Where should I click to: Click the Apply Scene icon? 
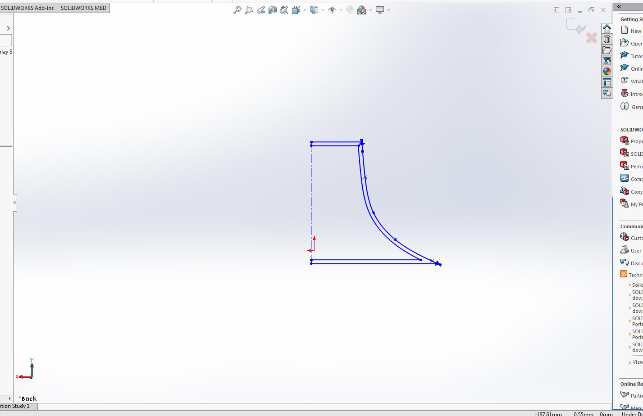click(362, 10)
